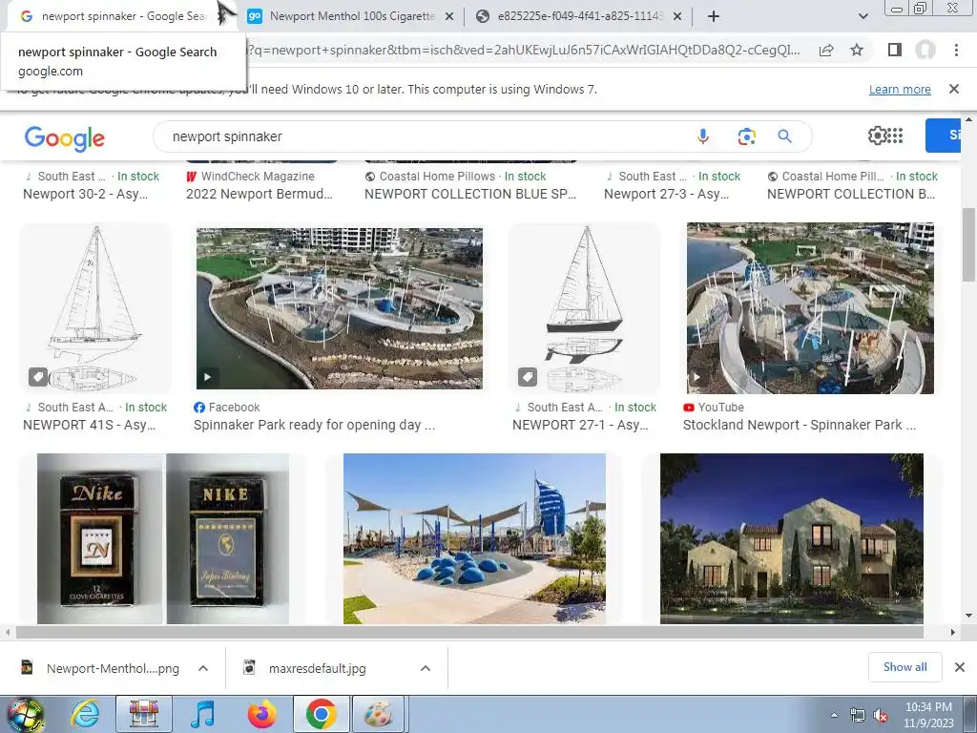The height and width of the screenshot is (733, 977).
Task: Open quick settings gear icon
Action: coord(877,136)
